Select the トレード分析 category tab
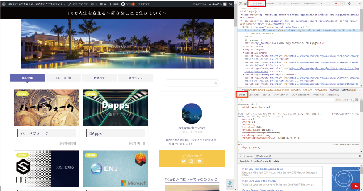Viewport: 363px width, 191px height. tap(63, 78)
